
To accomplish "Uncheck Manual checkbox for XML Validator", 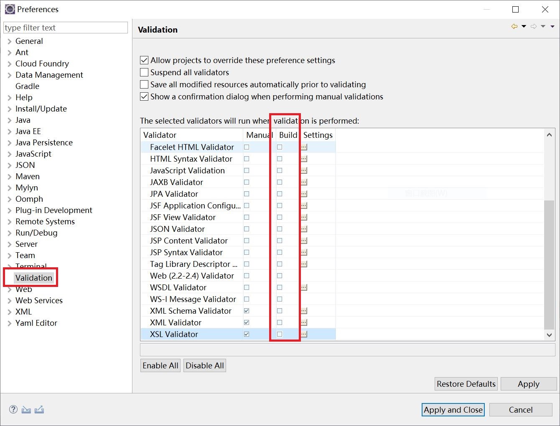I will pos(247,322).
